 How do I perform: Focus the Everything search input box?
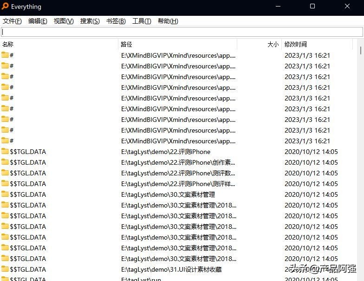click(182, 32)
